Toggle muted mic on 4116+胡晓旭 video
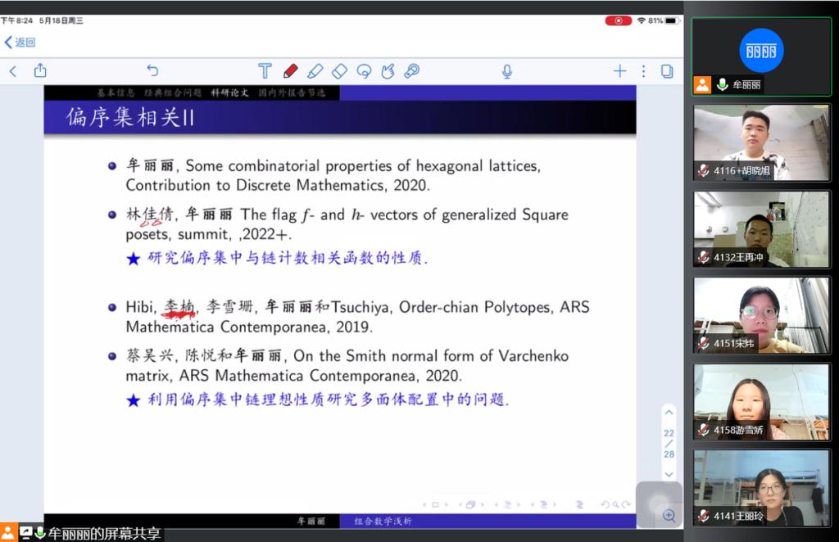839x542 pixels. click(703, 170)
